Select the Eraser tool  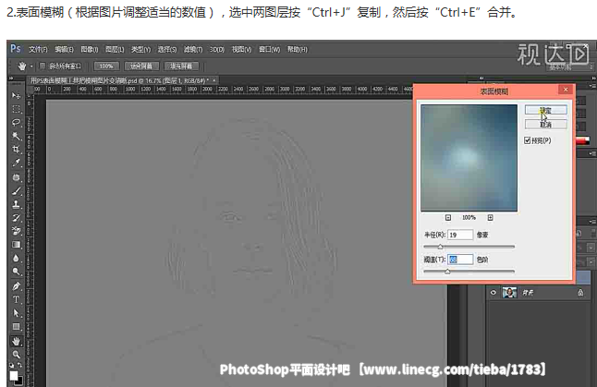[16, 231]
